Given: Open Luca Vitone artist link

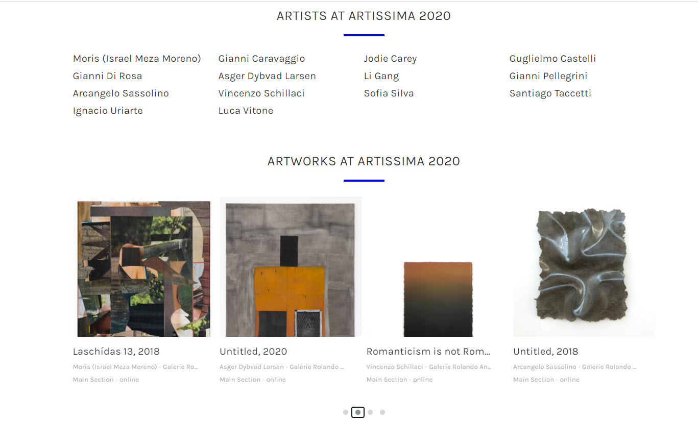Looking at the screenshot, I should 246,111.
